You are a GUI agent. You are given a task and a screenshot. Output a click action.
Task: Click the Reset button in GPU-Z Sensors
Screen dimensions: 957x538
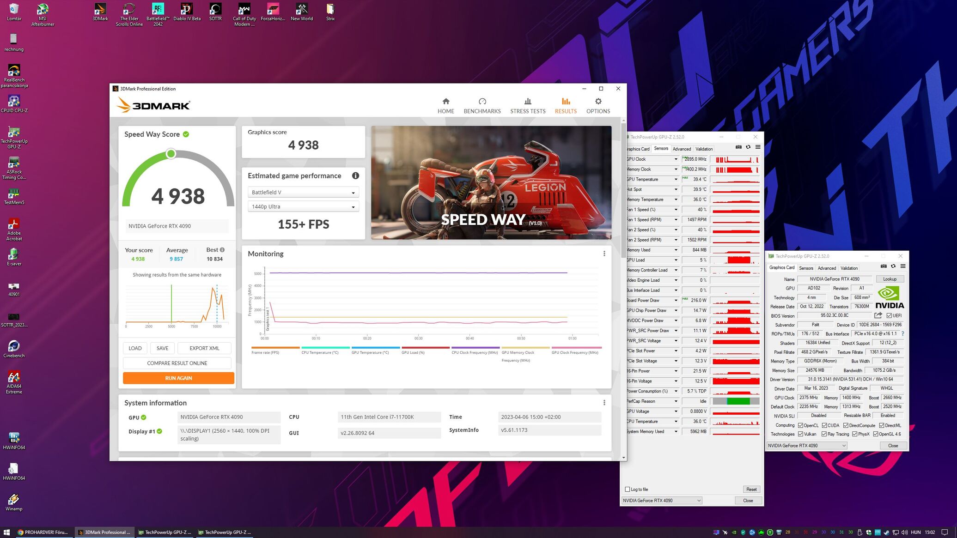coord(751,490)
